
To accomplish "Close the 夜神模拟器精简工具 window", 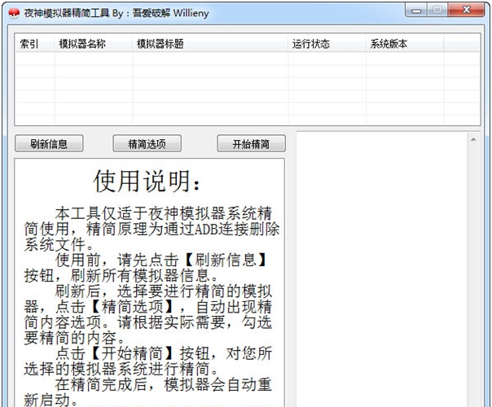I will click(x=466, y=10).
